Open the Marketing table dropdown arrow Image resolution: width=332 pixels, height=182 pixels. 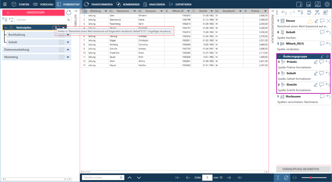pos(68,57)
